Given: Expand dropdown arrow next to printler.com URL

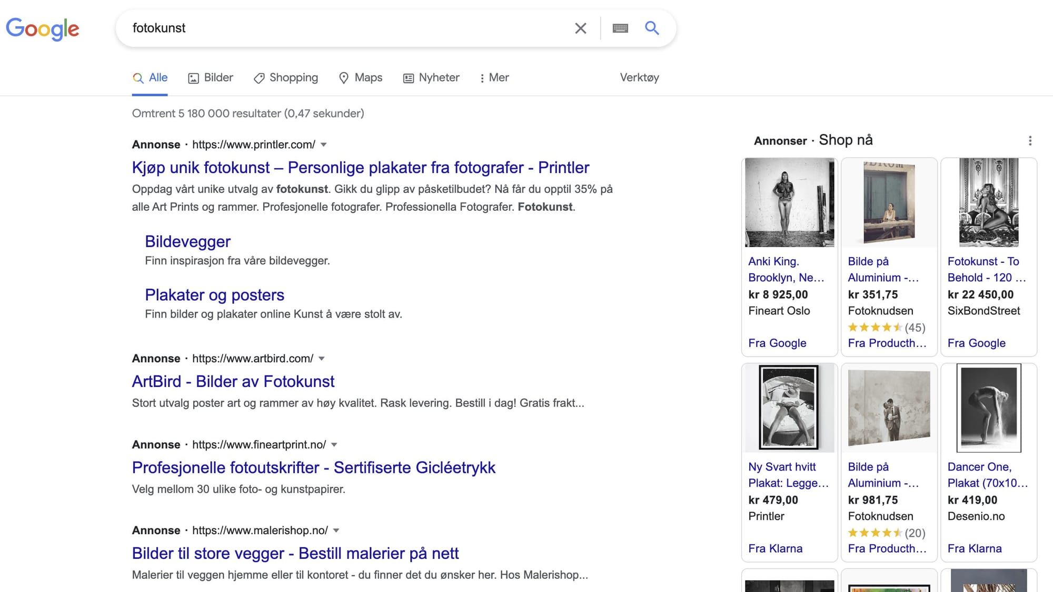Looking at the screenshot, I should point(324,145).
